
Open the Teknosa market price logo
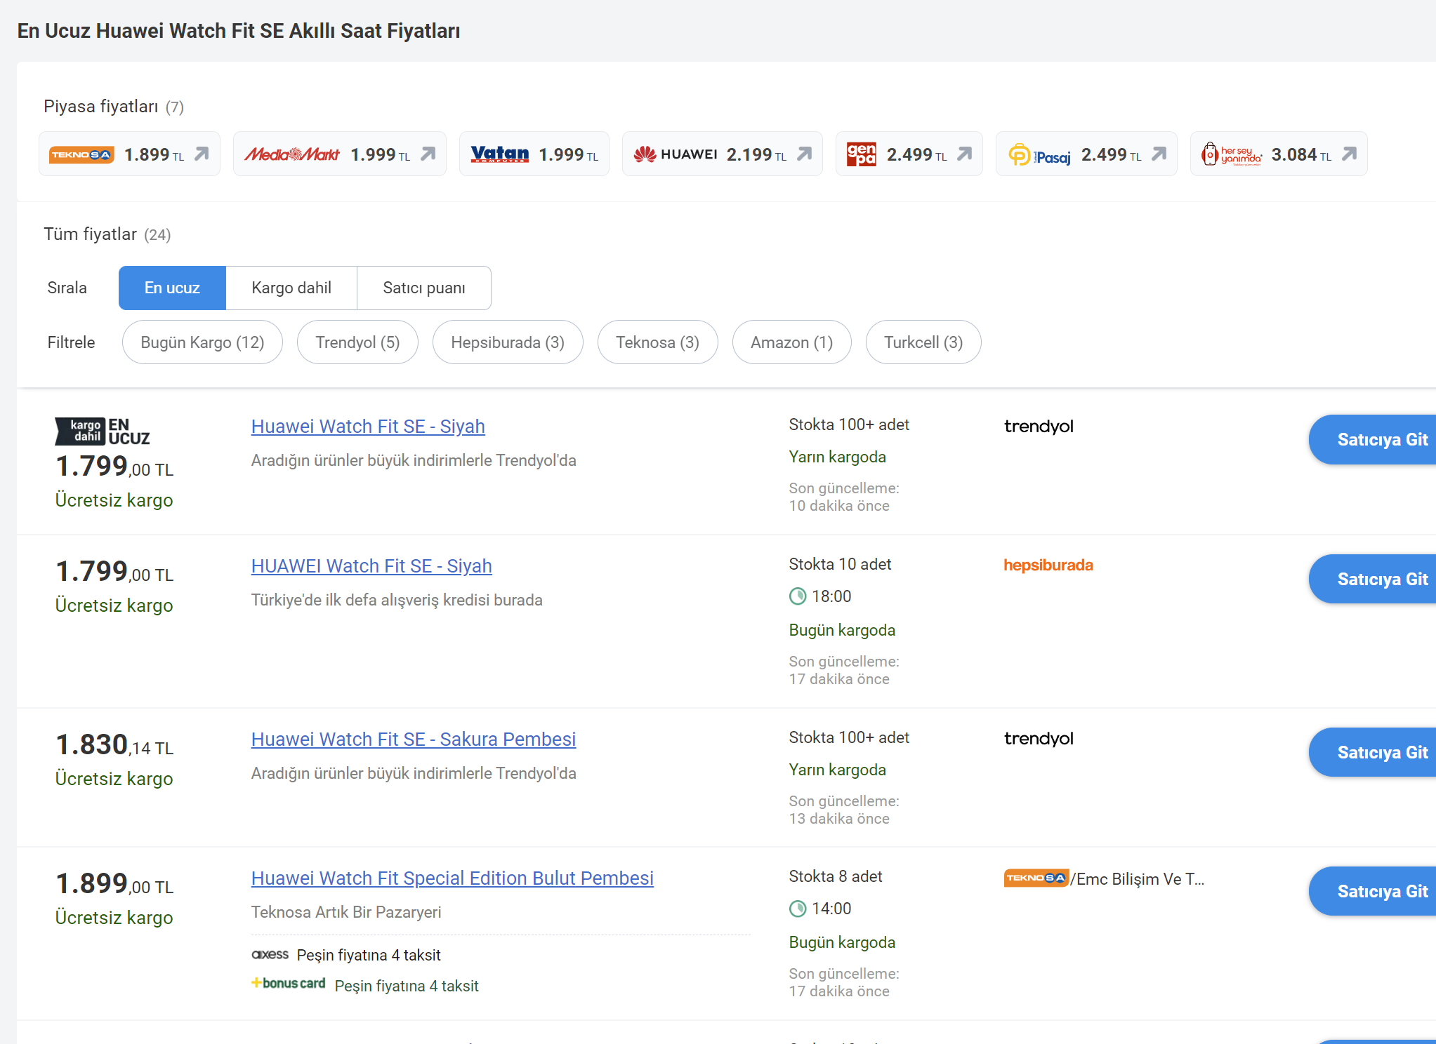coord(81,154)
